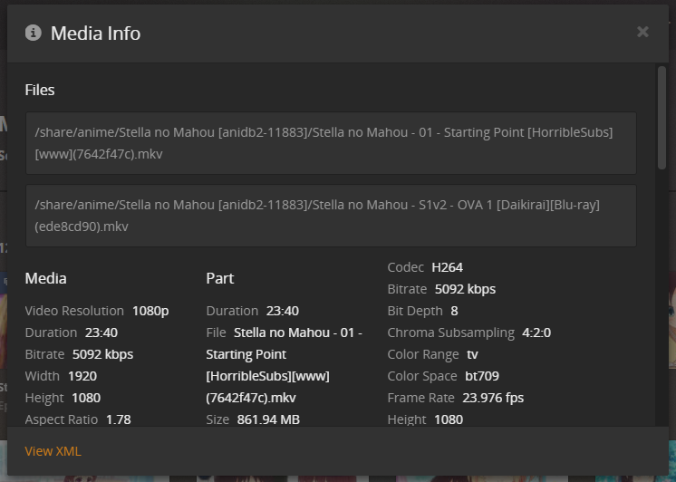Screen dimensions: 676x482
Task: Click the Frame Rate value 23.976 fps
Action: 493,398
